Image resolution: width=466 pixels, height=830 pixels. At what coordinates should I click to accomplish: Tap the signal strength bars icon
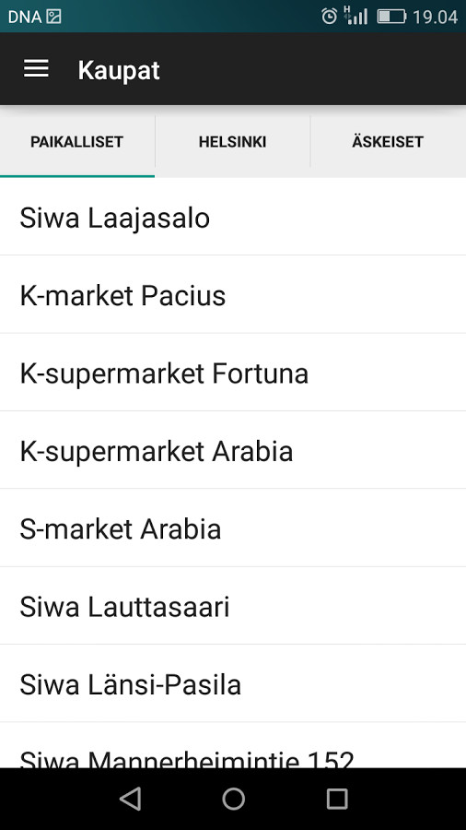pyautogui.click(x=355, y=16)
